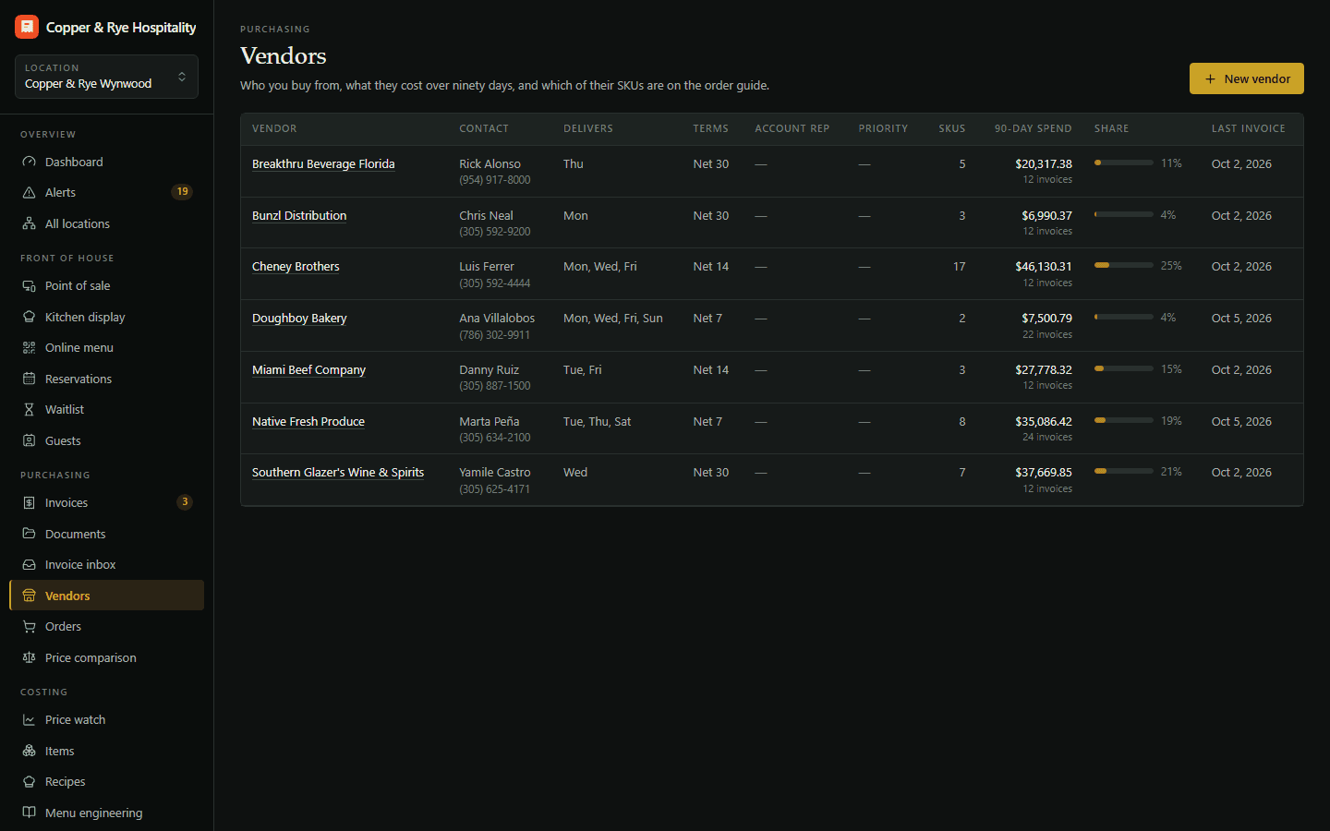
Task: Open the Breakthru Beverage Florida vendor
Action: (323, 163)
